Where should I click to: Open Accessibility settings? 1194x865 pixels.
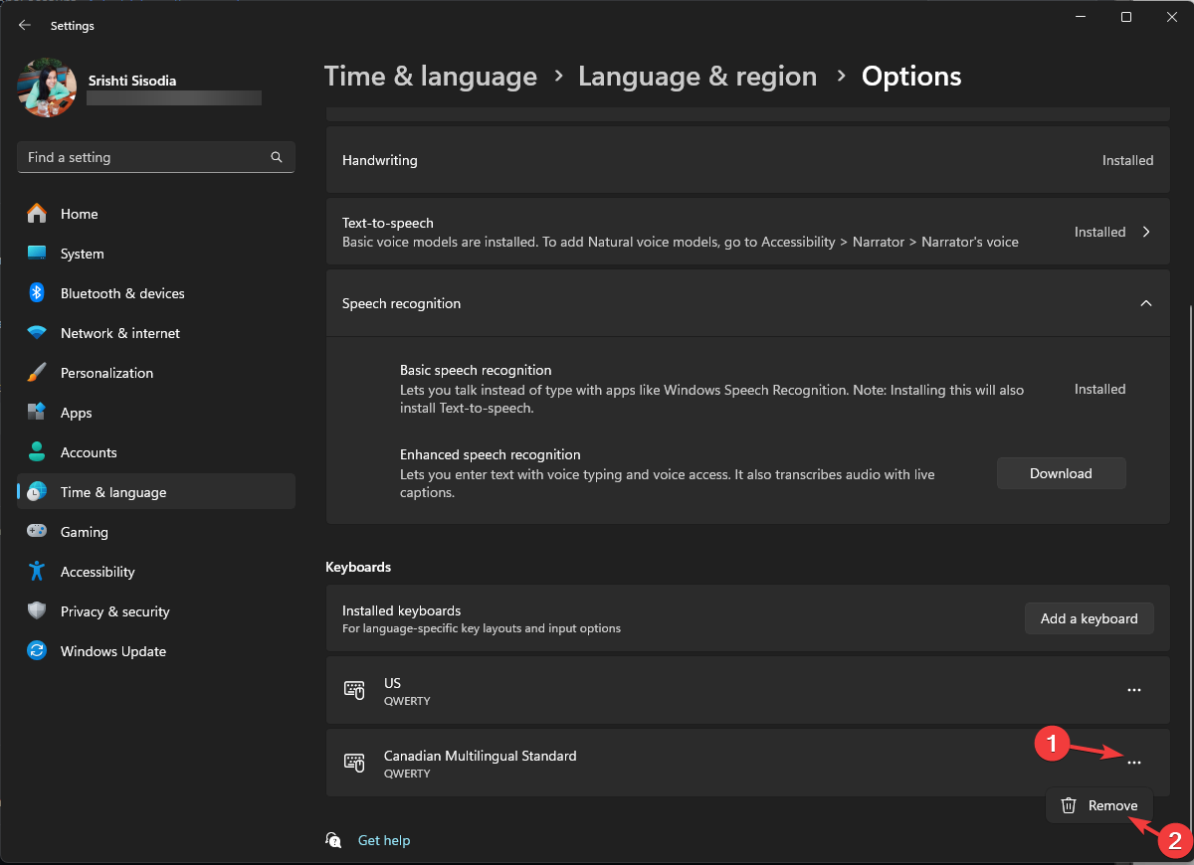(x=97, y=572)
